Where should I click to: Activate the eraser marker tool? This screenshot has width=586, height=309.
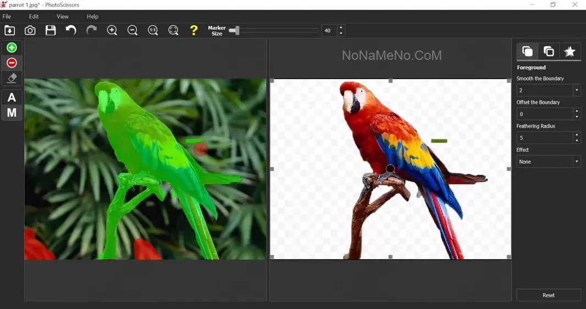(x=12, y=78)
